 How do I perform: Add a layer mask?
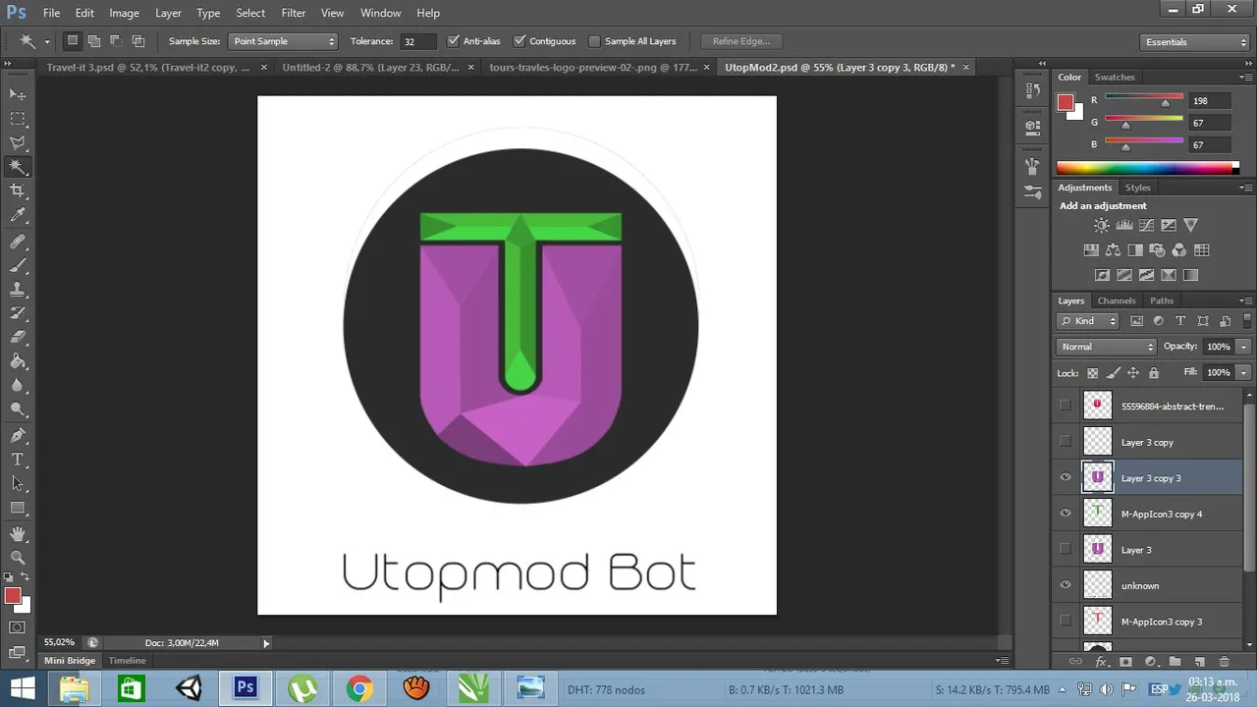coord(1125,662)
